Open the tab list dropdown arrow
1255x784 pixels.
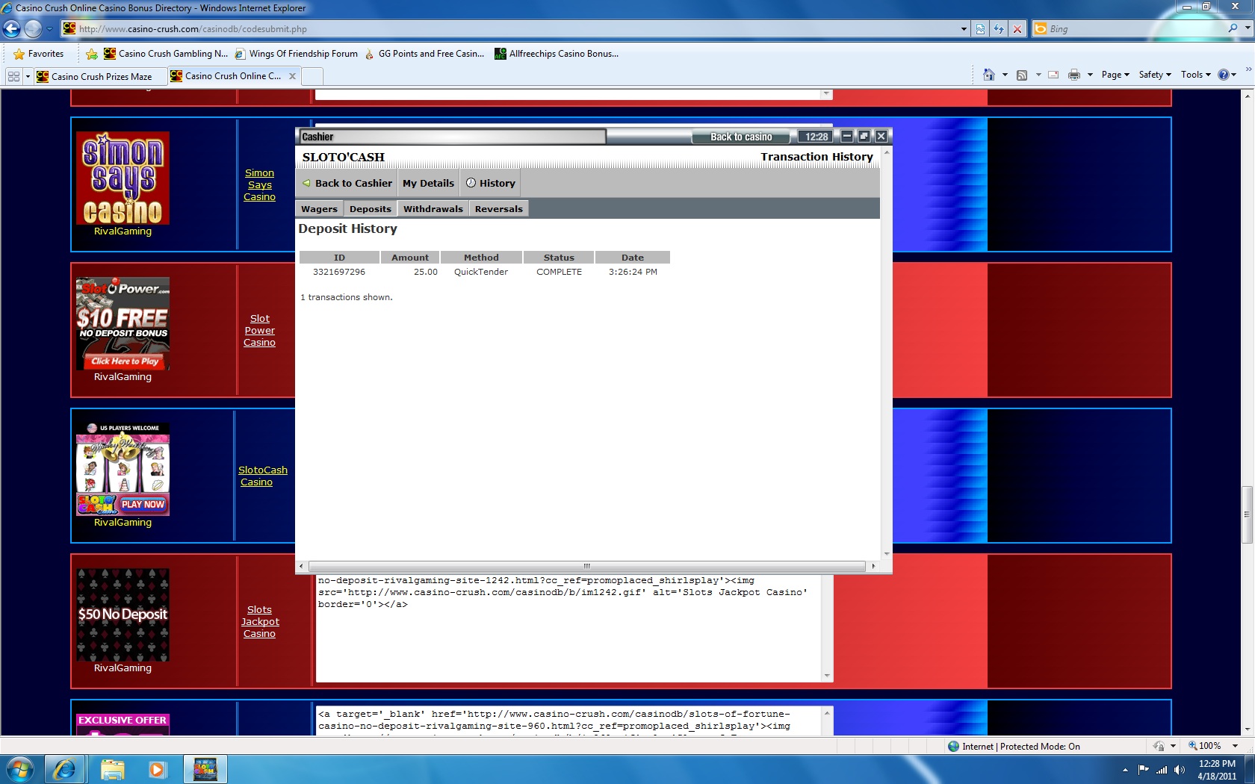click(28, 76)
